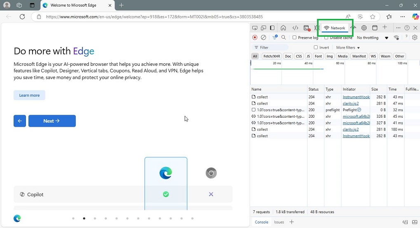420x228 pixels.
Task: Open the Elements tool icon
Action: point(295,28)
